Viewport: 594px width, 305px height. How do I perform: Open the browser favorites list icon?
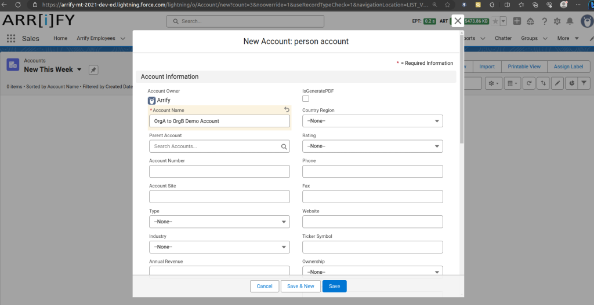tap(521, 5)
